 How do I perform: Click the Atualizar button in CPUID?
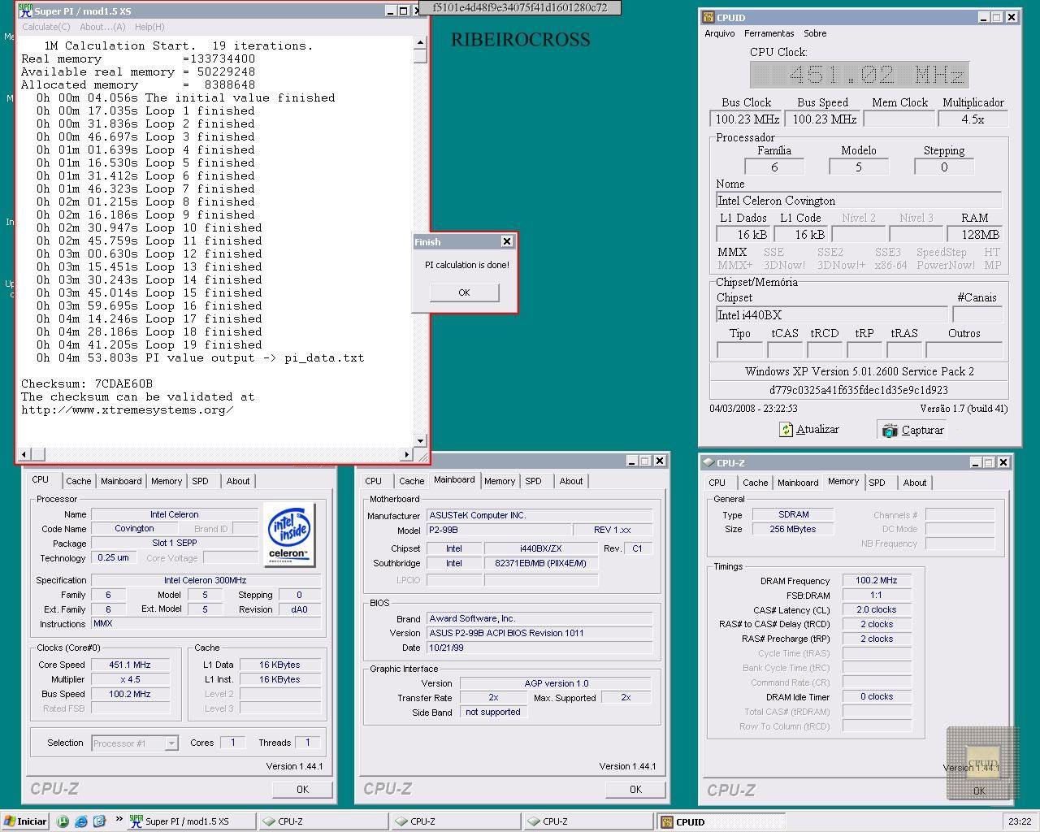[x=809, y=430]
